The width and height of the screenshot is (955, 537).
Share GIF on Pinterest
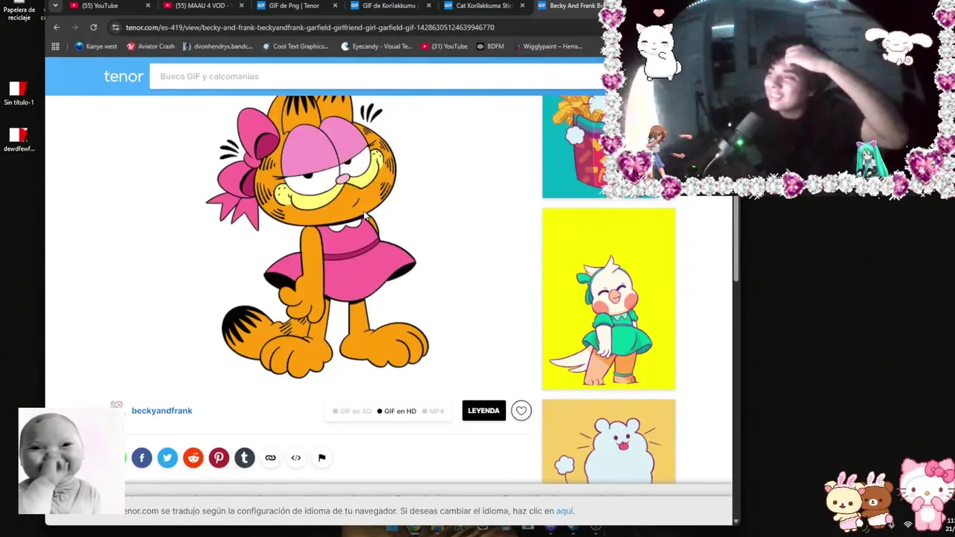coord(219,458)
